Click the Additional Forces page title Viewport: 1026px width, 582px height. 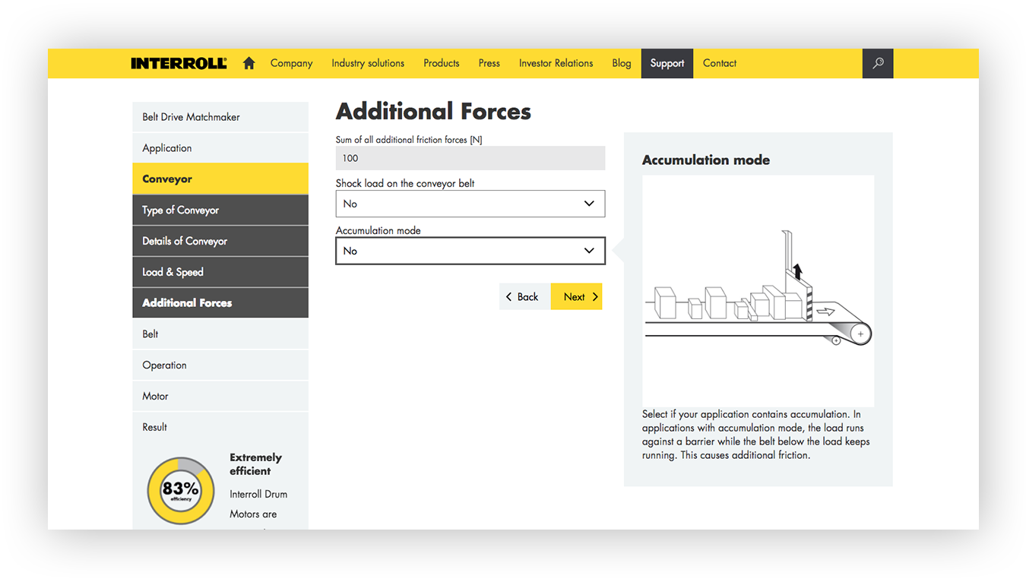pos(433,112)
